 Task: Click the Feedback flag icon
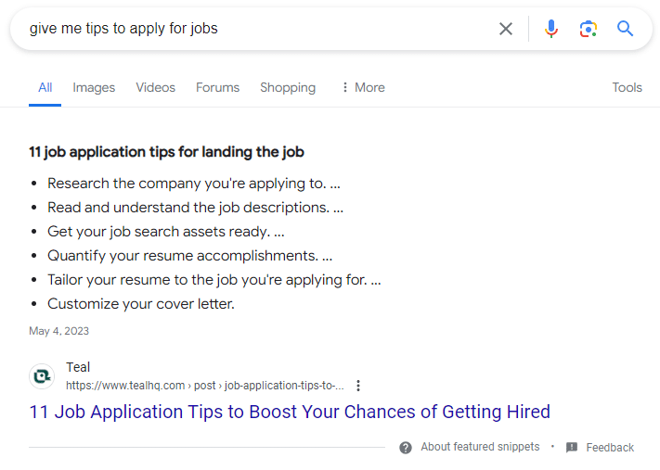coord(572,448)
